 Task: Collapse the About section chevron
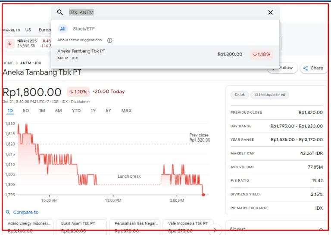321,229
